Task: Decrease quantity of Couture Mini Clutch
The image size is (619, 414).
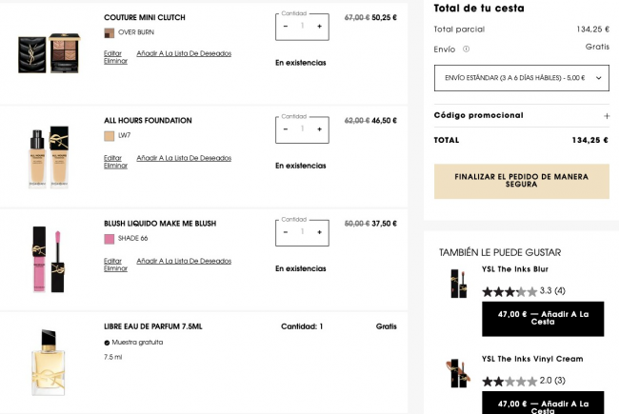Action: 286,27
